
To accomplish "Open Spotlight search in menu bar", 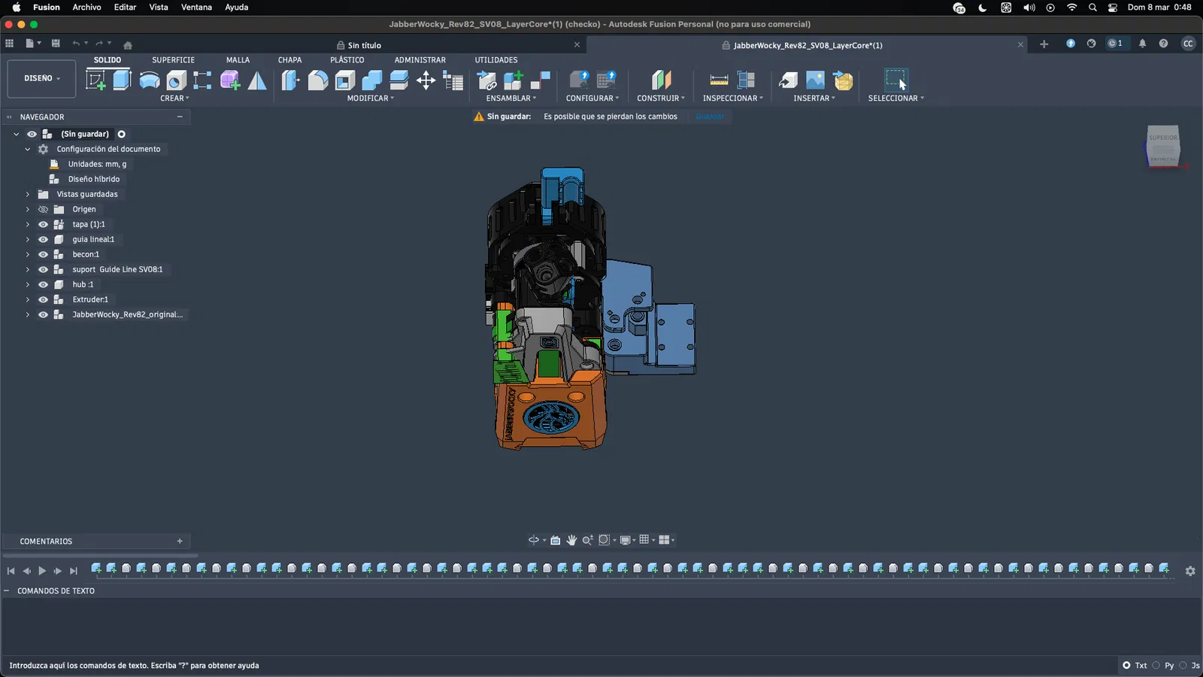I will (1092, 8).
